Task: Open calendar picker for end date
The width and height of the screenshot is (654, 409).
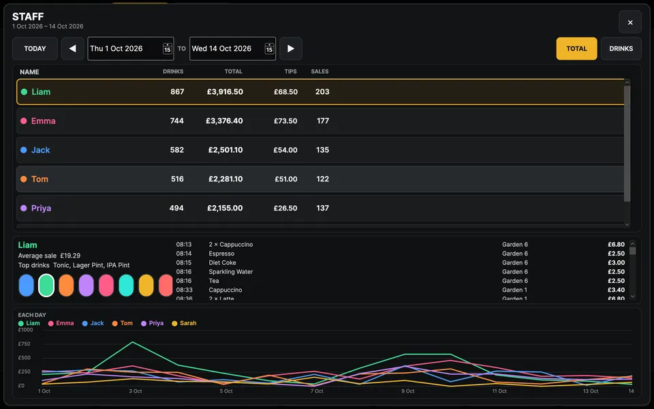Action: click(x=270, y=48)
